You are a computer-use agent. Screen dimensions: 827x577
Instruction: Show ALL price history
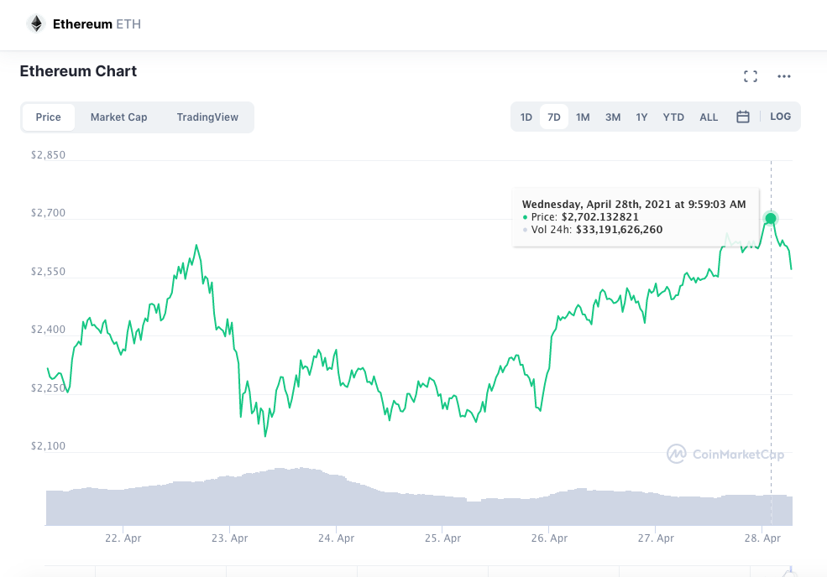point(709,117)
